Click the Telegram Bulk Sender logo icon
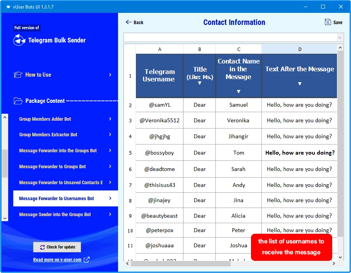This screenshot has height=273, width=351. point(19,40)
